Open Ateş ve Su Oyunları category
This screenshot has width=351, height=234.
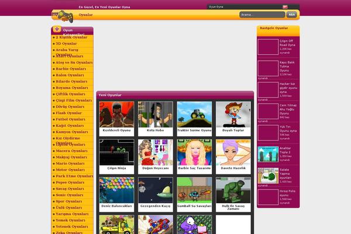coord(74,63)
